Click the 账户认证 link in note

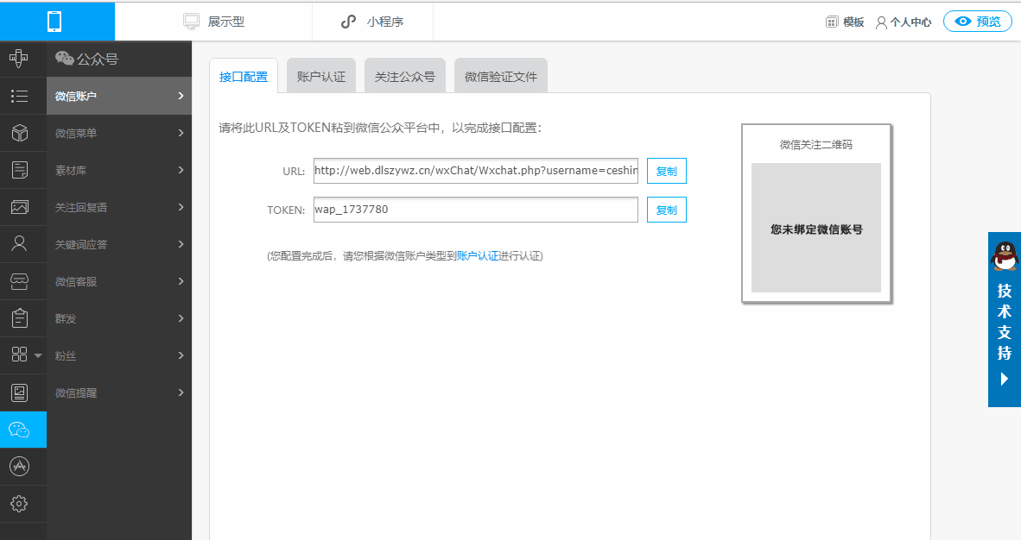pos(478,256)
